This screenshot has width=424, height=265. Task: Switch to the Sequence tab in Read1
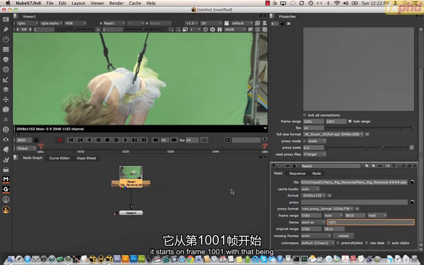(297, 173)
